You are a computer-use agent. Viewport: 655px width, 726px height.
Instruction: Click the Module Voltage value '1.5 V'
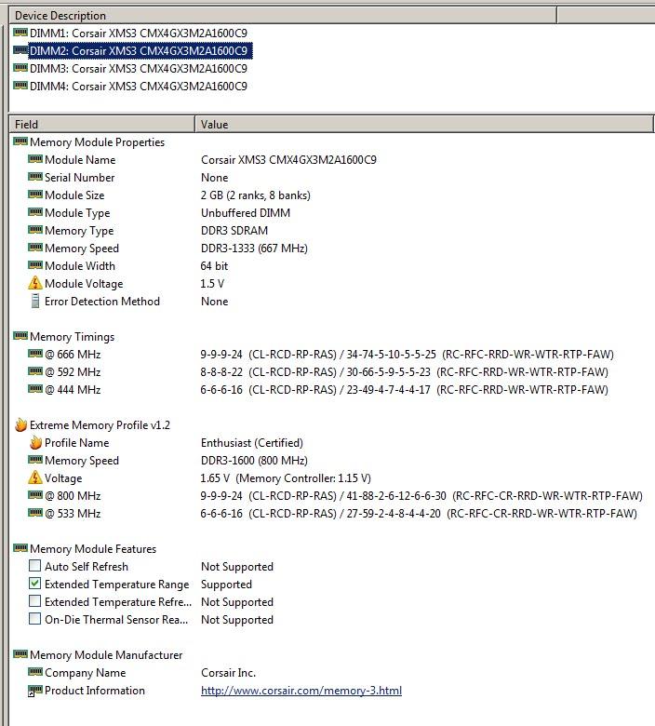pyautogui.click(x=212, y=283)
